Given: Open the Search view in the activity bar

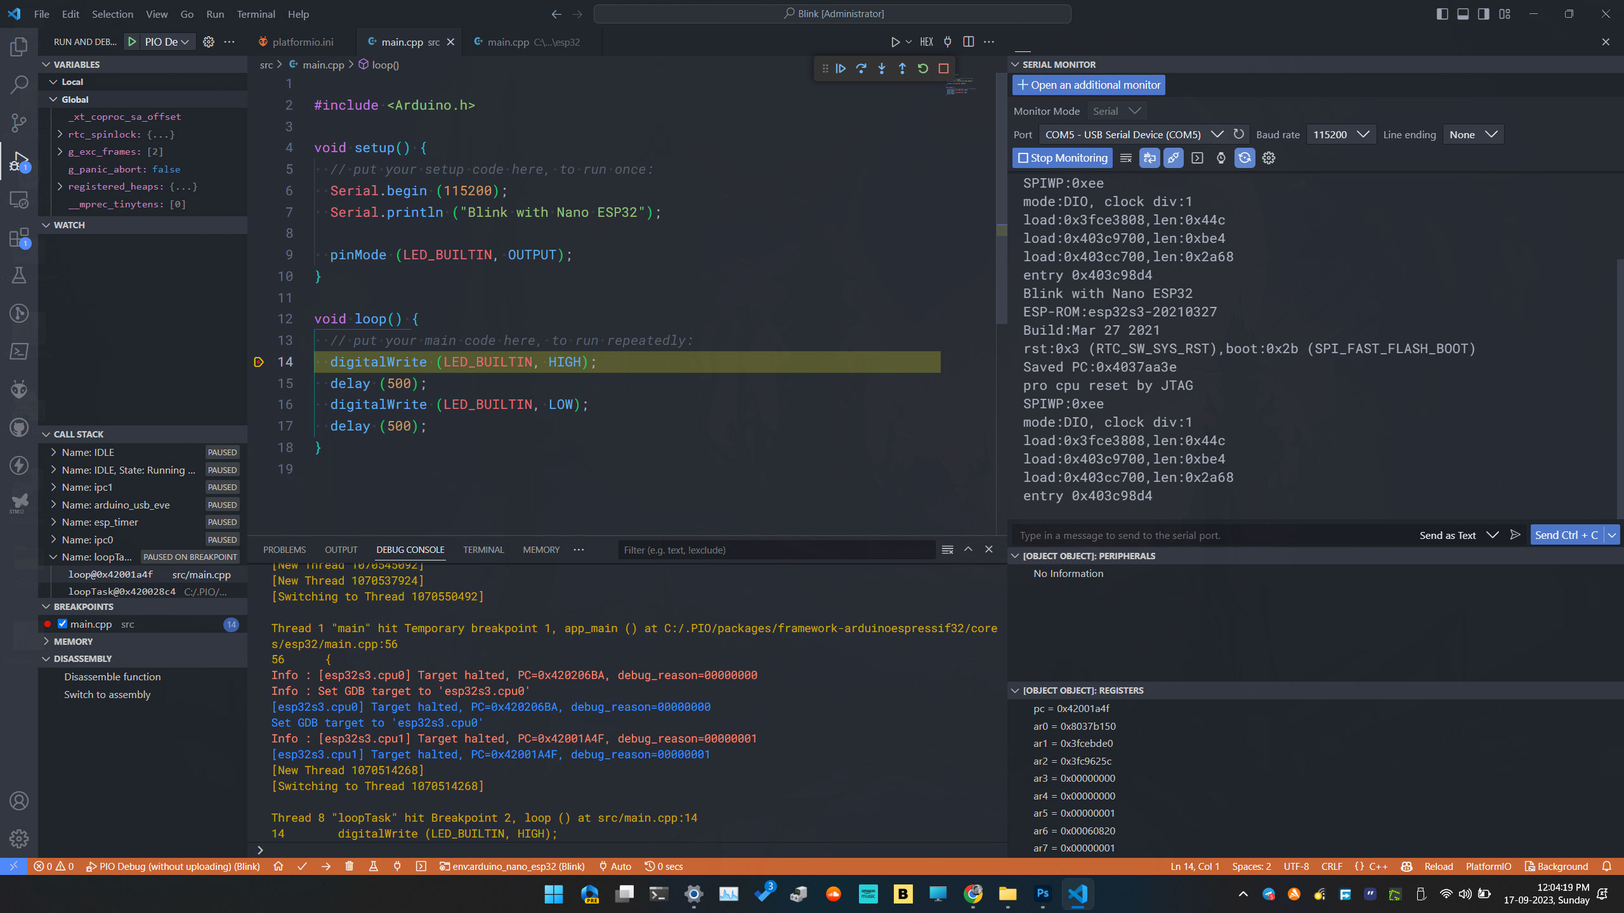Looking at the screenshot, I should [19, 84].
